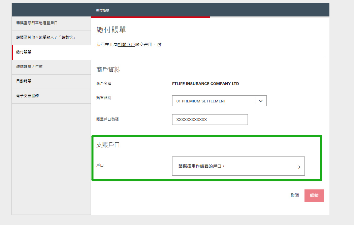Go to 轉賬至其他本地受款人 / 轉數快
The image size is (354, 225).
point(51,38)
